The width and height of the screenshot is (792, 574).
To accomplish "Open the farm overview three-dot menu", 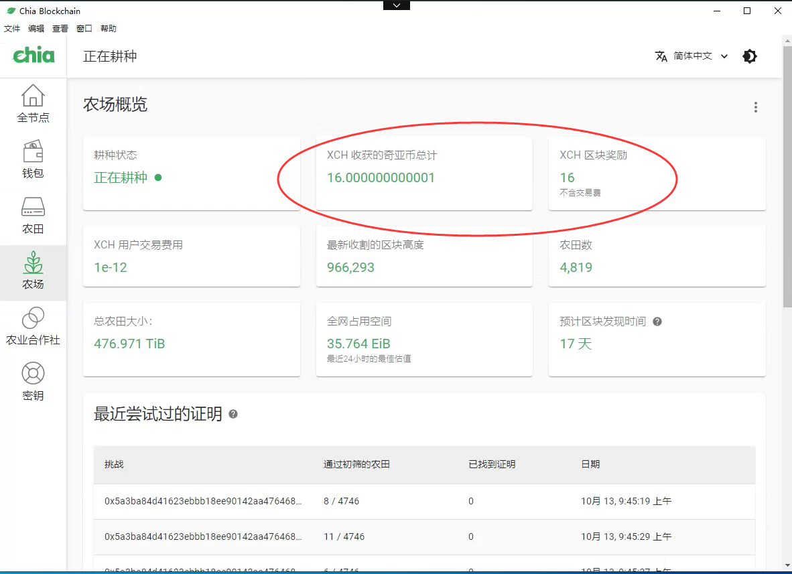I will [756, 107].
